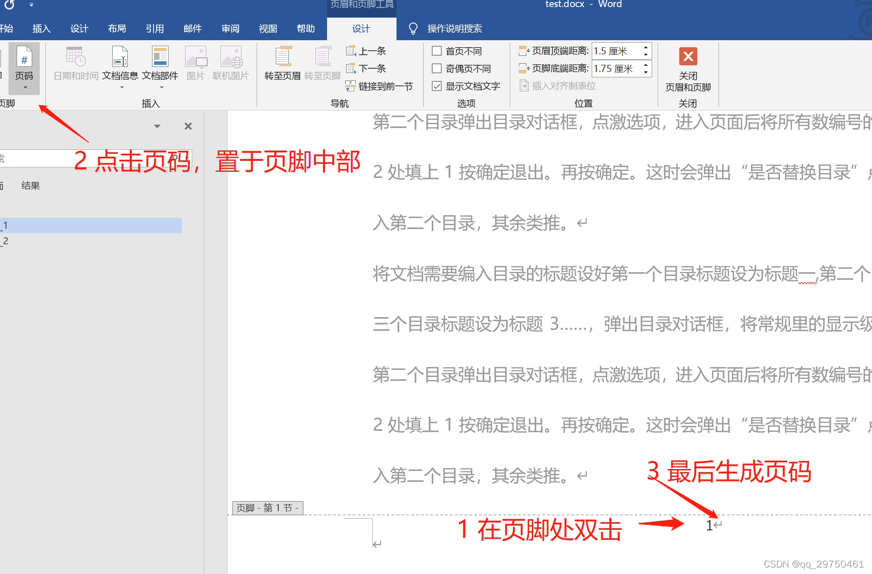Switch to the 审阅 tab
Image resolution: width=872 pixels, height=574 pixels.
(x=230, y=29)
